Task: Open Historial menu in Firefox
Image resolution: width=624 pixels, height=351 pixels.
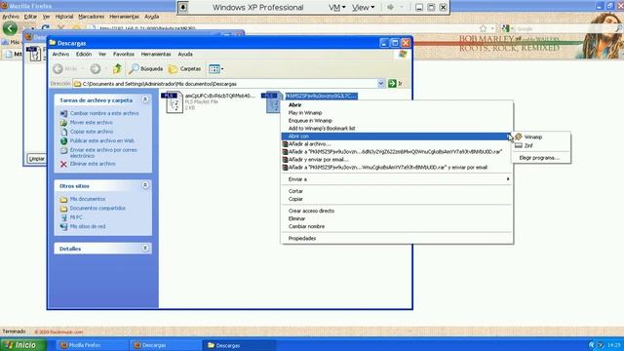Action: tap(64, 17)
